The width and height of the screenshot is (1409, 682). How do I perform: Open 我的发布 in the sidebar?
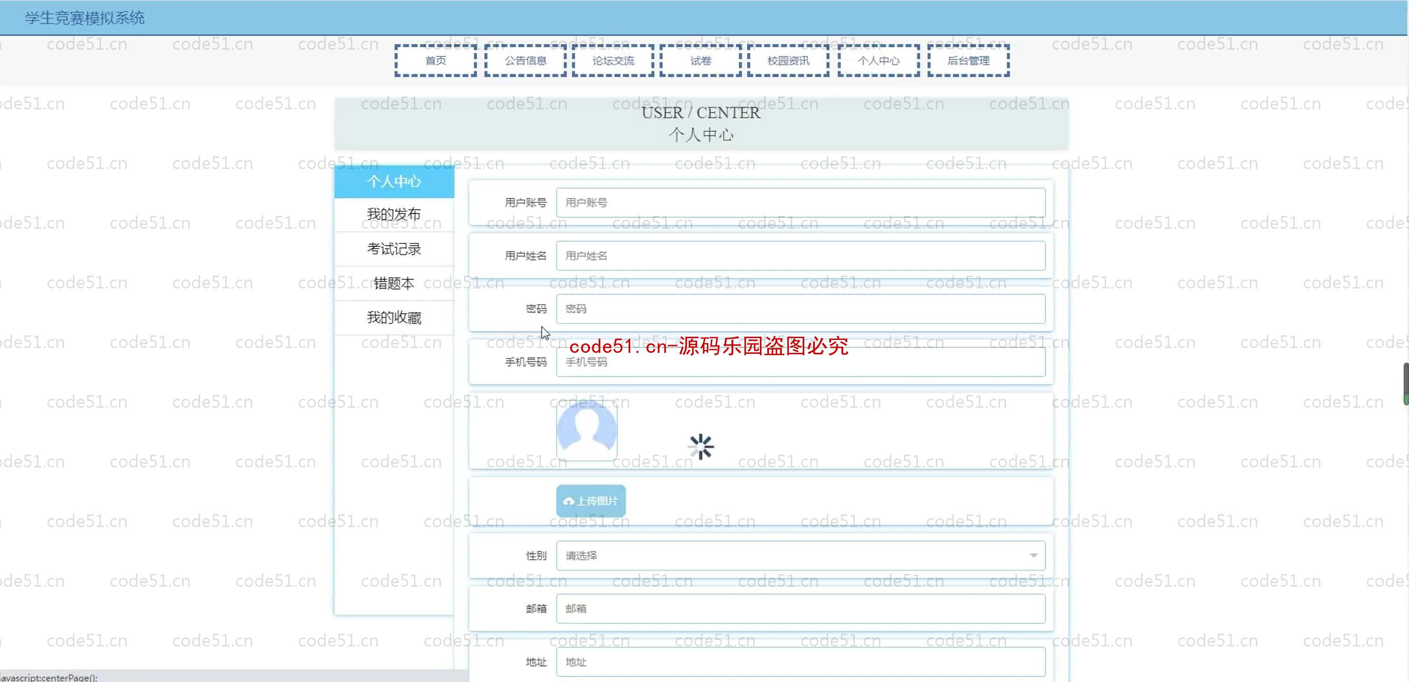tap(394, 214)
